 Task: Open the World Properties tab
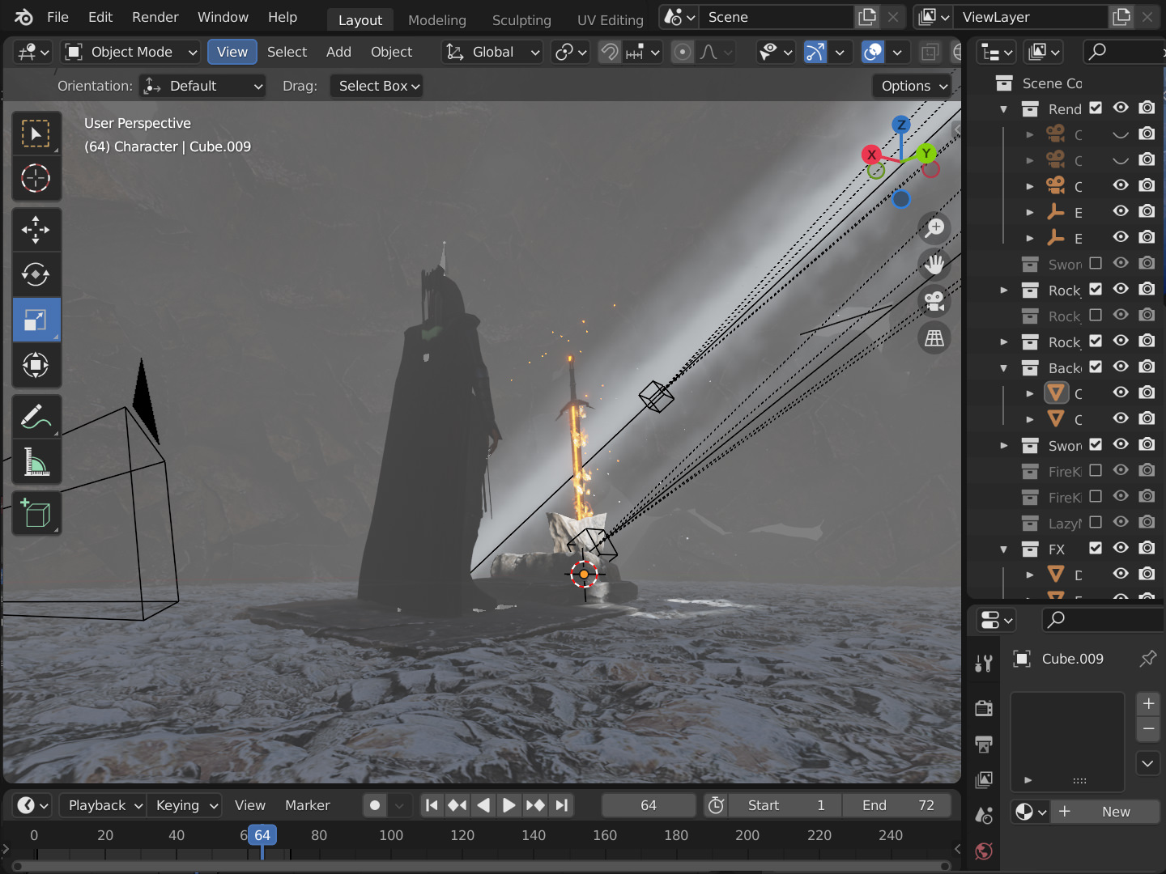[x=984, y=851]
